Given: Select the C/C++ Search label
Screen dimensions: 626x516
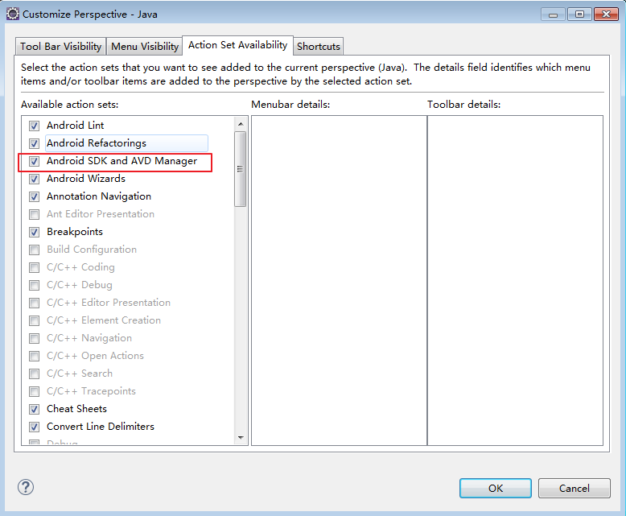Looking at the screenshot, I should 80,374.
